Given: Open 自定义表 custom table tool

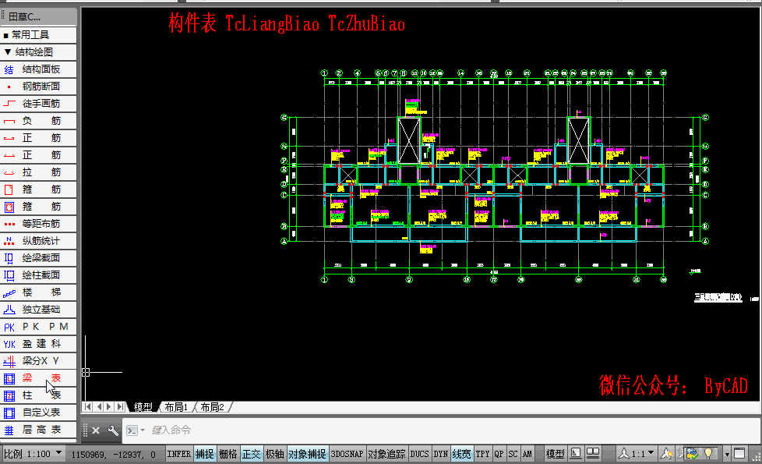Looking at the screenshot, I should coord(38,413).
